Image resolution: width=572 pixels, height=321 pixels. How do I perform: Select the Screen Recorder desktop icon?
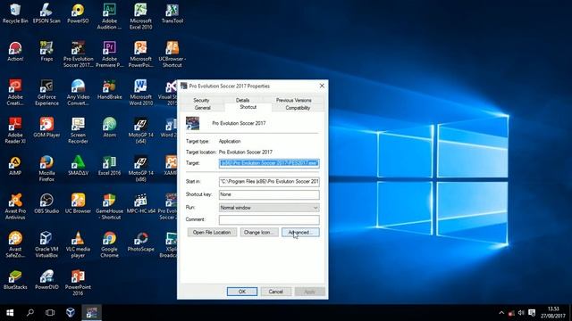coord(78,130)
